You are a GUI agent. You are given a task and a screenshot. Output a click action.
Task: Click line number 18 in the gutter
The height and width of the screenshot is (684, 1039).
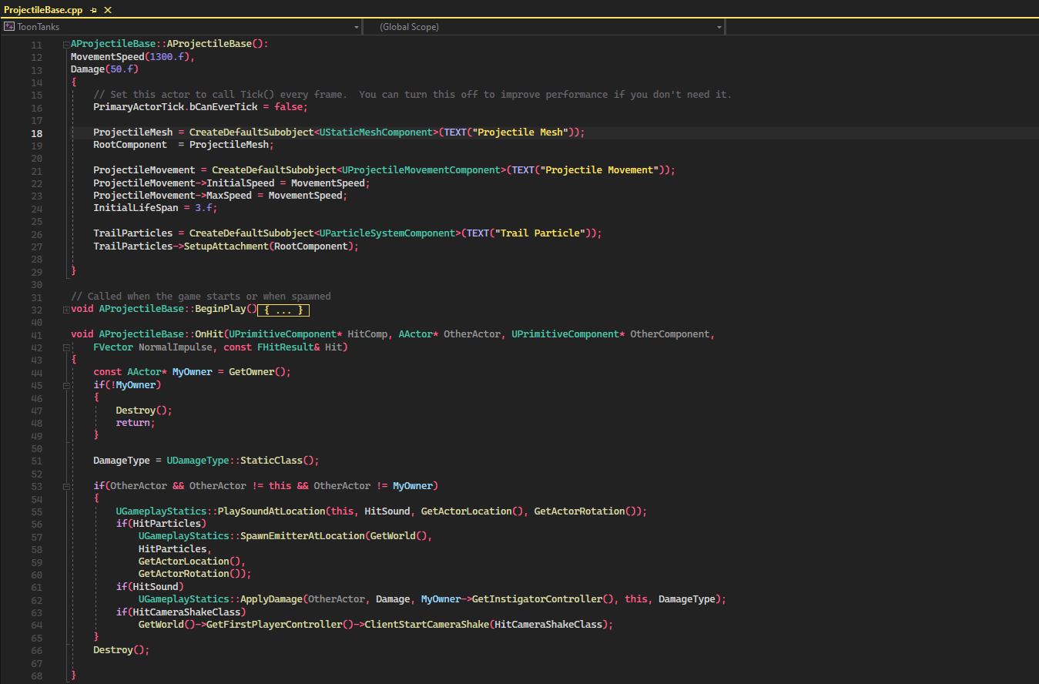36,133
